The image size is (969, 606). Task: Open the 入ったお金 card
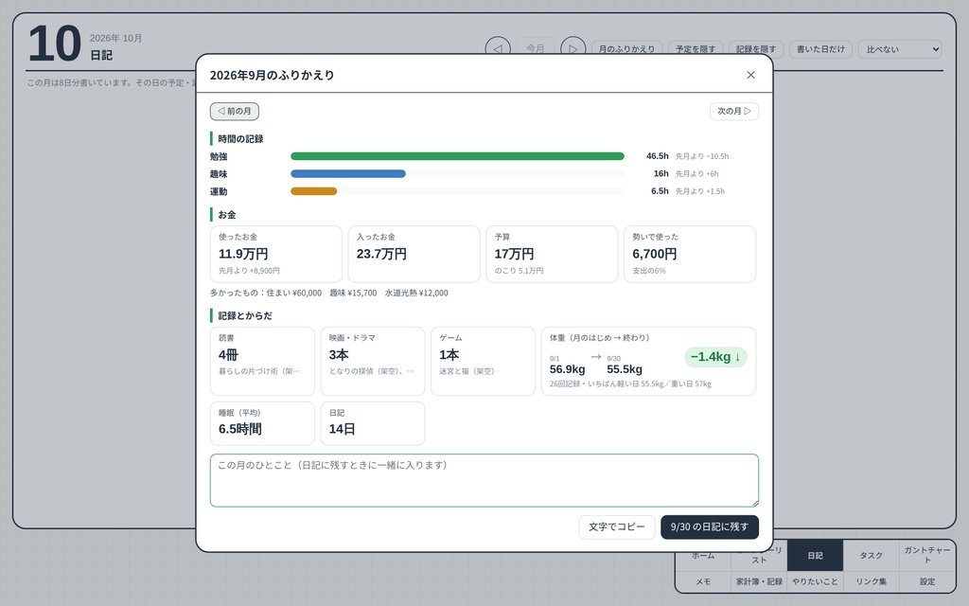click(x=414, y=254)
